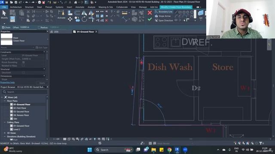Collapse the Floor Plans tree node
This screenshot has height=154, width=275.
[x=5, y=101]
